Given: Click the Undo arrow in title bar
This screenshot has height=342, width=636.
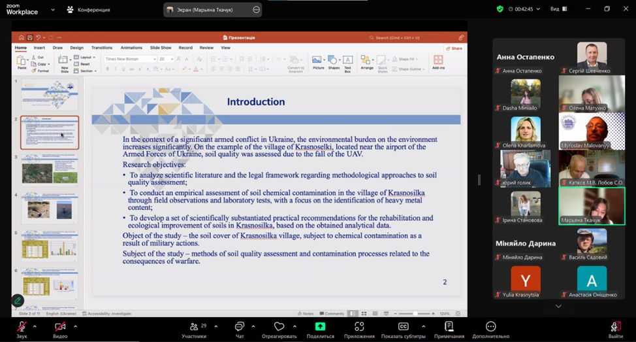Looking at the screenshot, I should (38, 37).
